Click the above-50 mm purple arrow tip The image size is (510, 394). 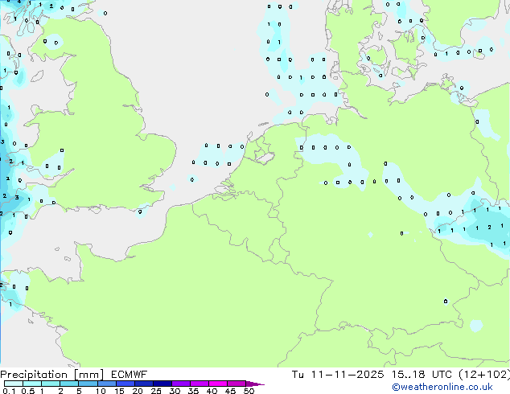(255, 384)
